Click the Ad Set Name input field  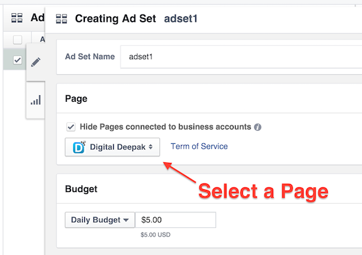tap(241, 57)
